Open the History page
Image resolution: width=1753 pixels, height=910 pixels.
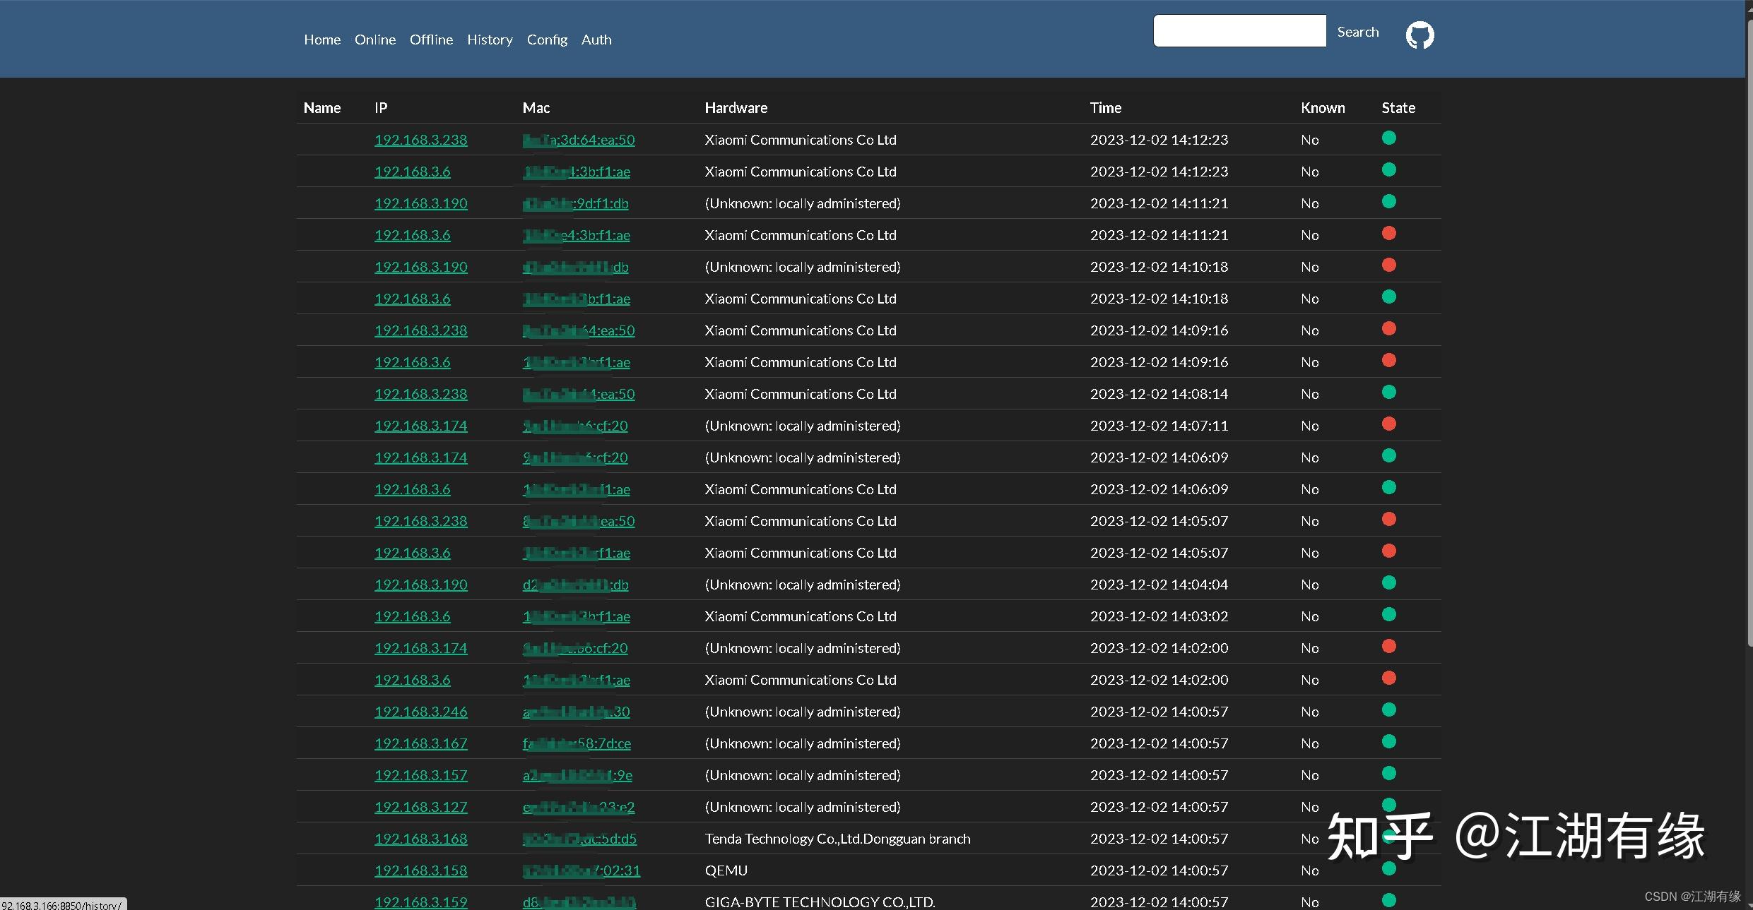(x=490, y=40)
